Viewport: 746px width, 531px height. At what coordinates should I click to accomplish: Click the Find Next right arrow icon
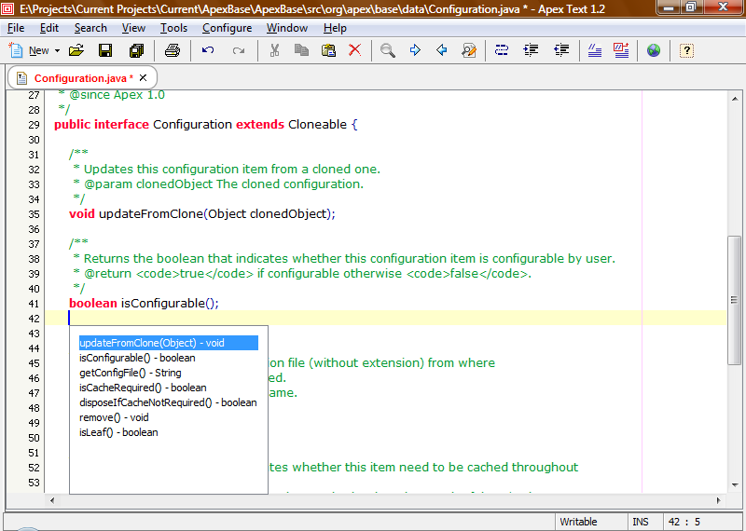click(x=415, y=50)
